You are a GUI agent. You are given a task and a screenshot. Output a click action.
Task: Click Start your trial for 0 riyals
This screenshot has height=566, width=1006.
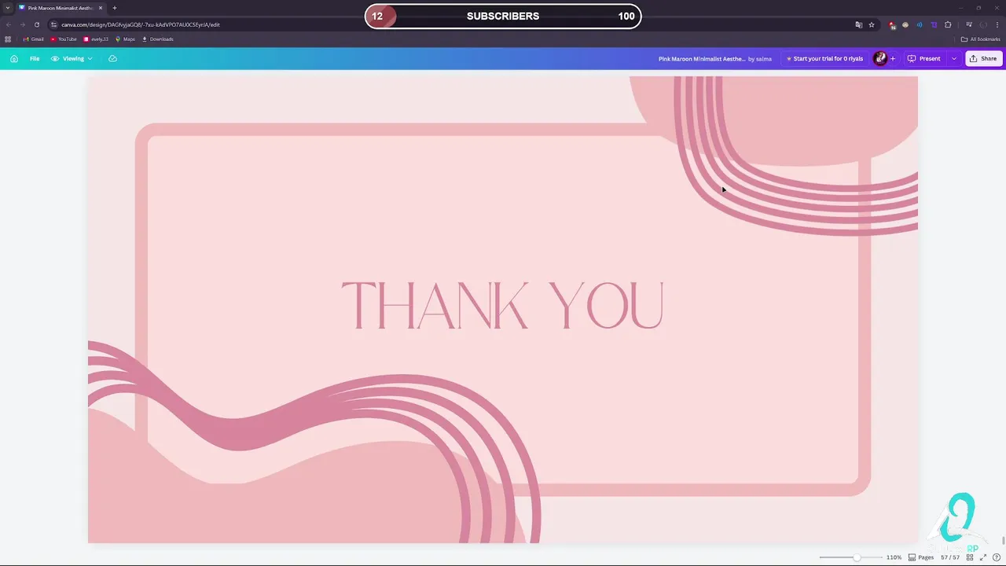[824, 59]
